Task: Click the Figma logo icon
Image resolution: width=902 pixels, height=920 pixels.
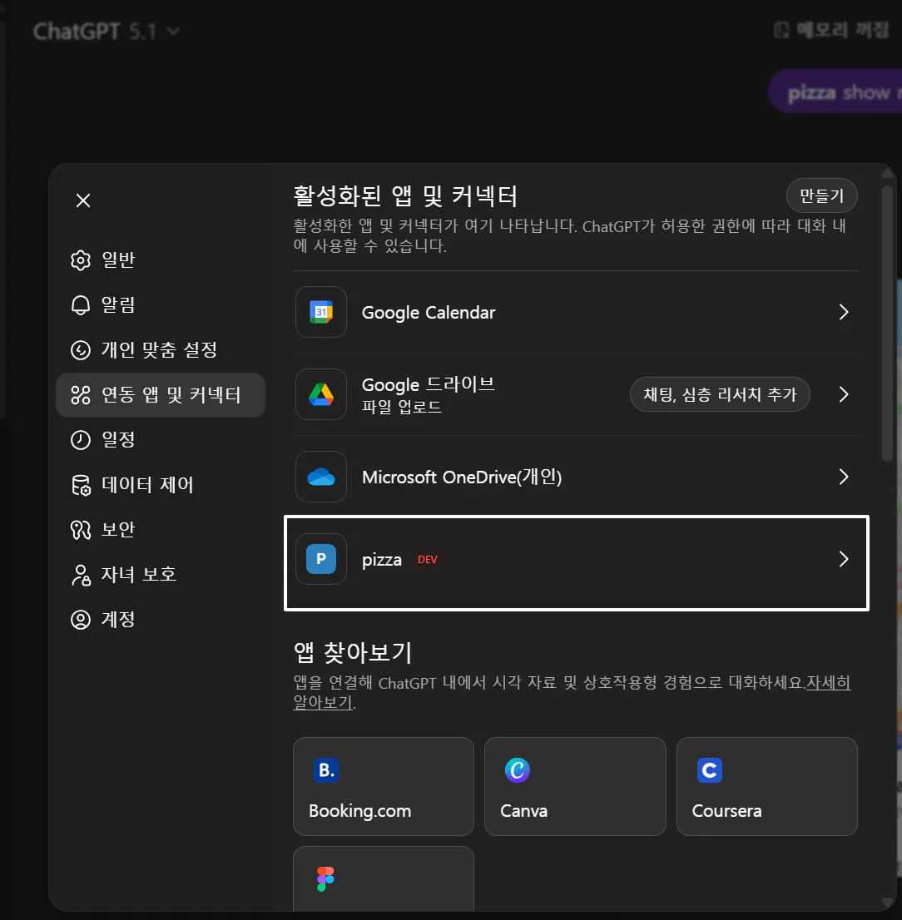Action: tap(325, 879)
